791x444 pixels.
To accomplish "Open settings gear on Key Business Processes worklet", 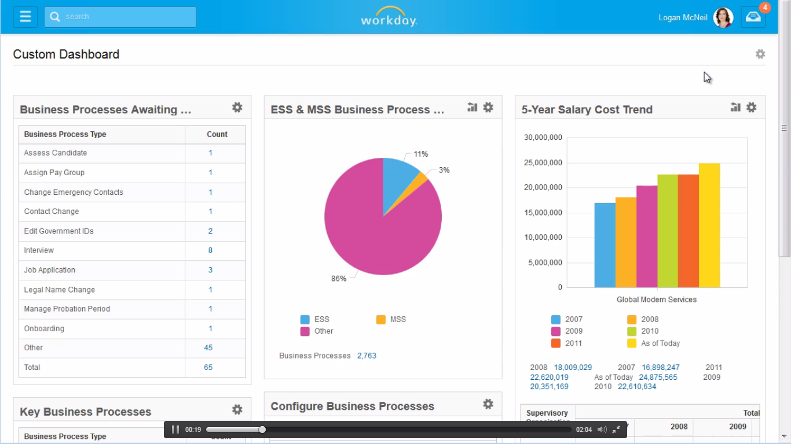I will click(x=237, y=409).
